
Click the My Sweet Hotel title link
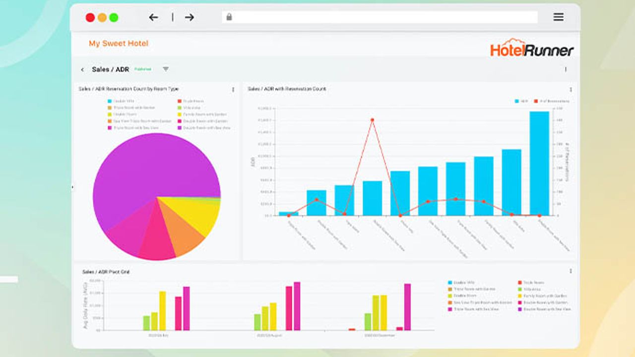(x=119, y=44)
